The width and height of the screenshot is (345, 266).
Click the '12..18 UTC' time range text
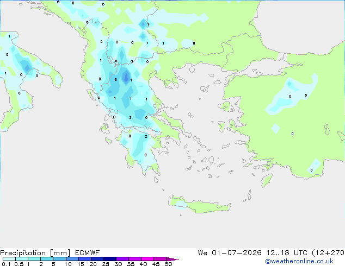[x=287, y=253]
